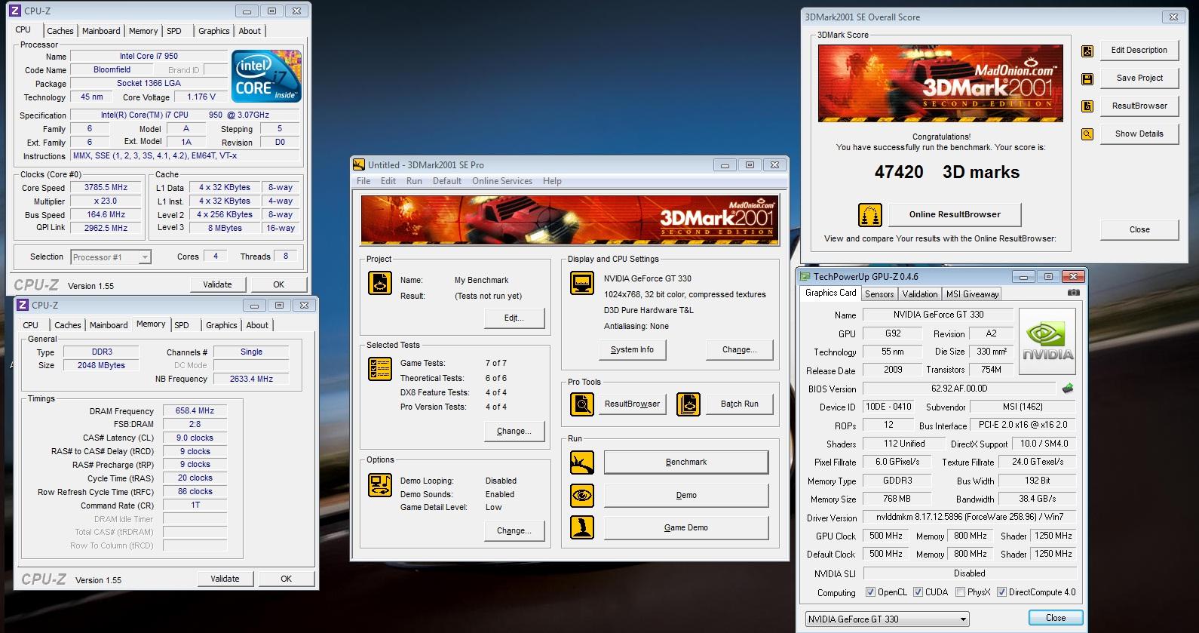Click Close button in the GPU-Z window
The width and height of the screenshot is (1199, 633).
pyautogui.click(x=1056, y=618)
